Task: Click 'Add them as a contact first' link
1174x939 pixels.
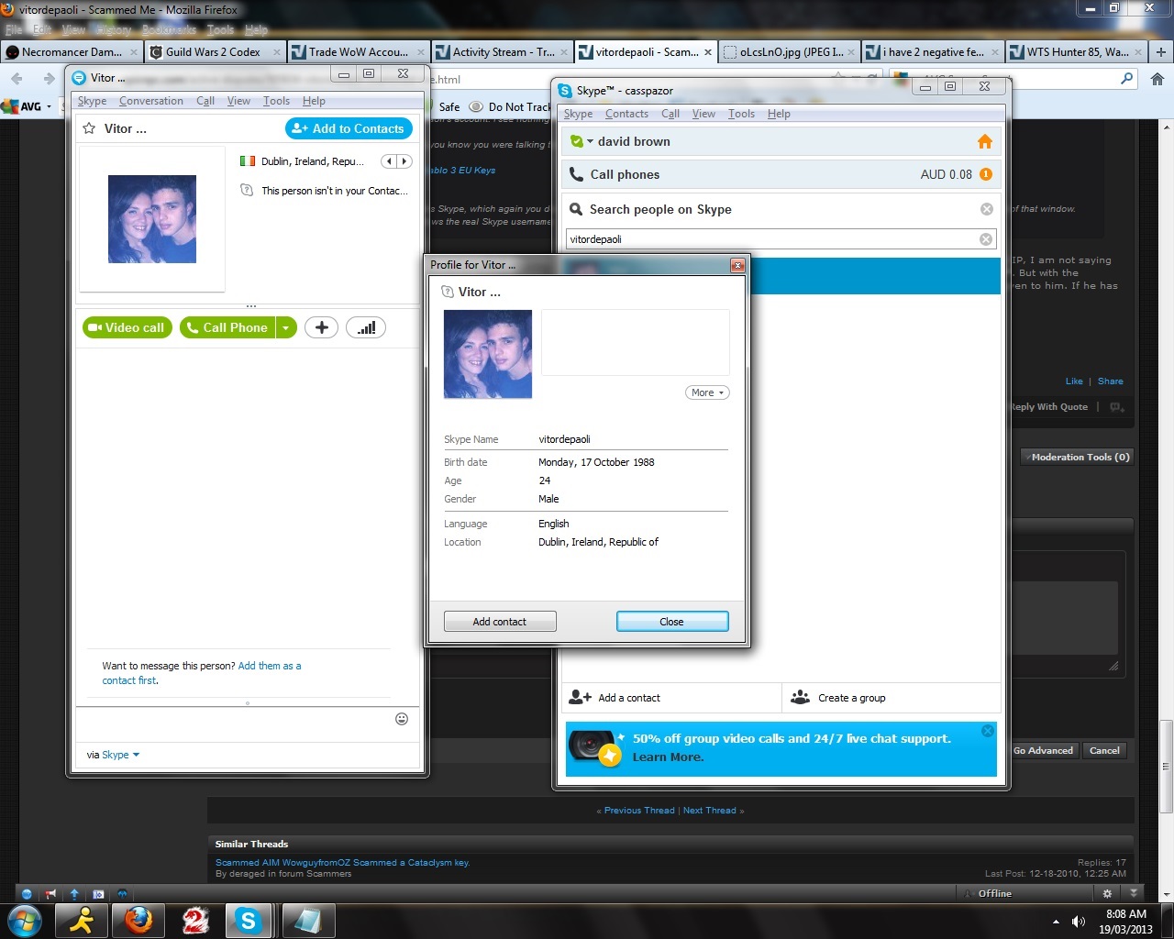Action: click(x=202, y=673)
